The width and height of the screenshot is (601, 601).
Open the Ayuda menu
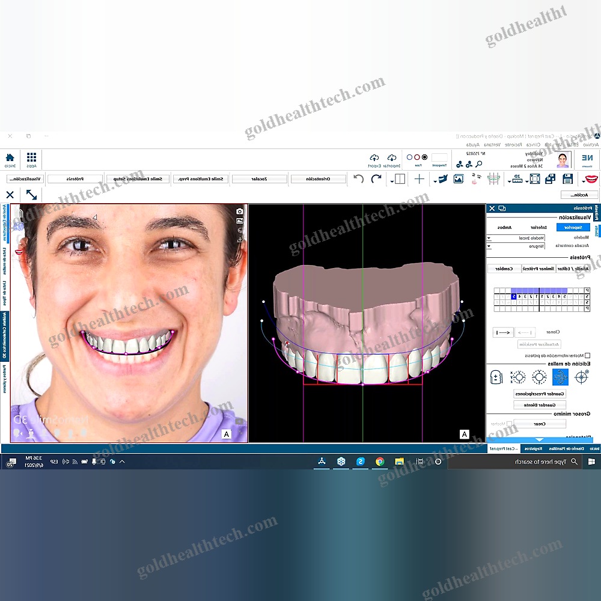point(472,144)
